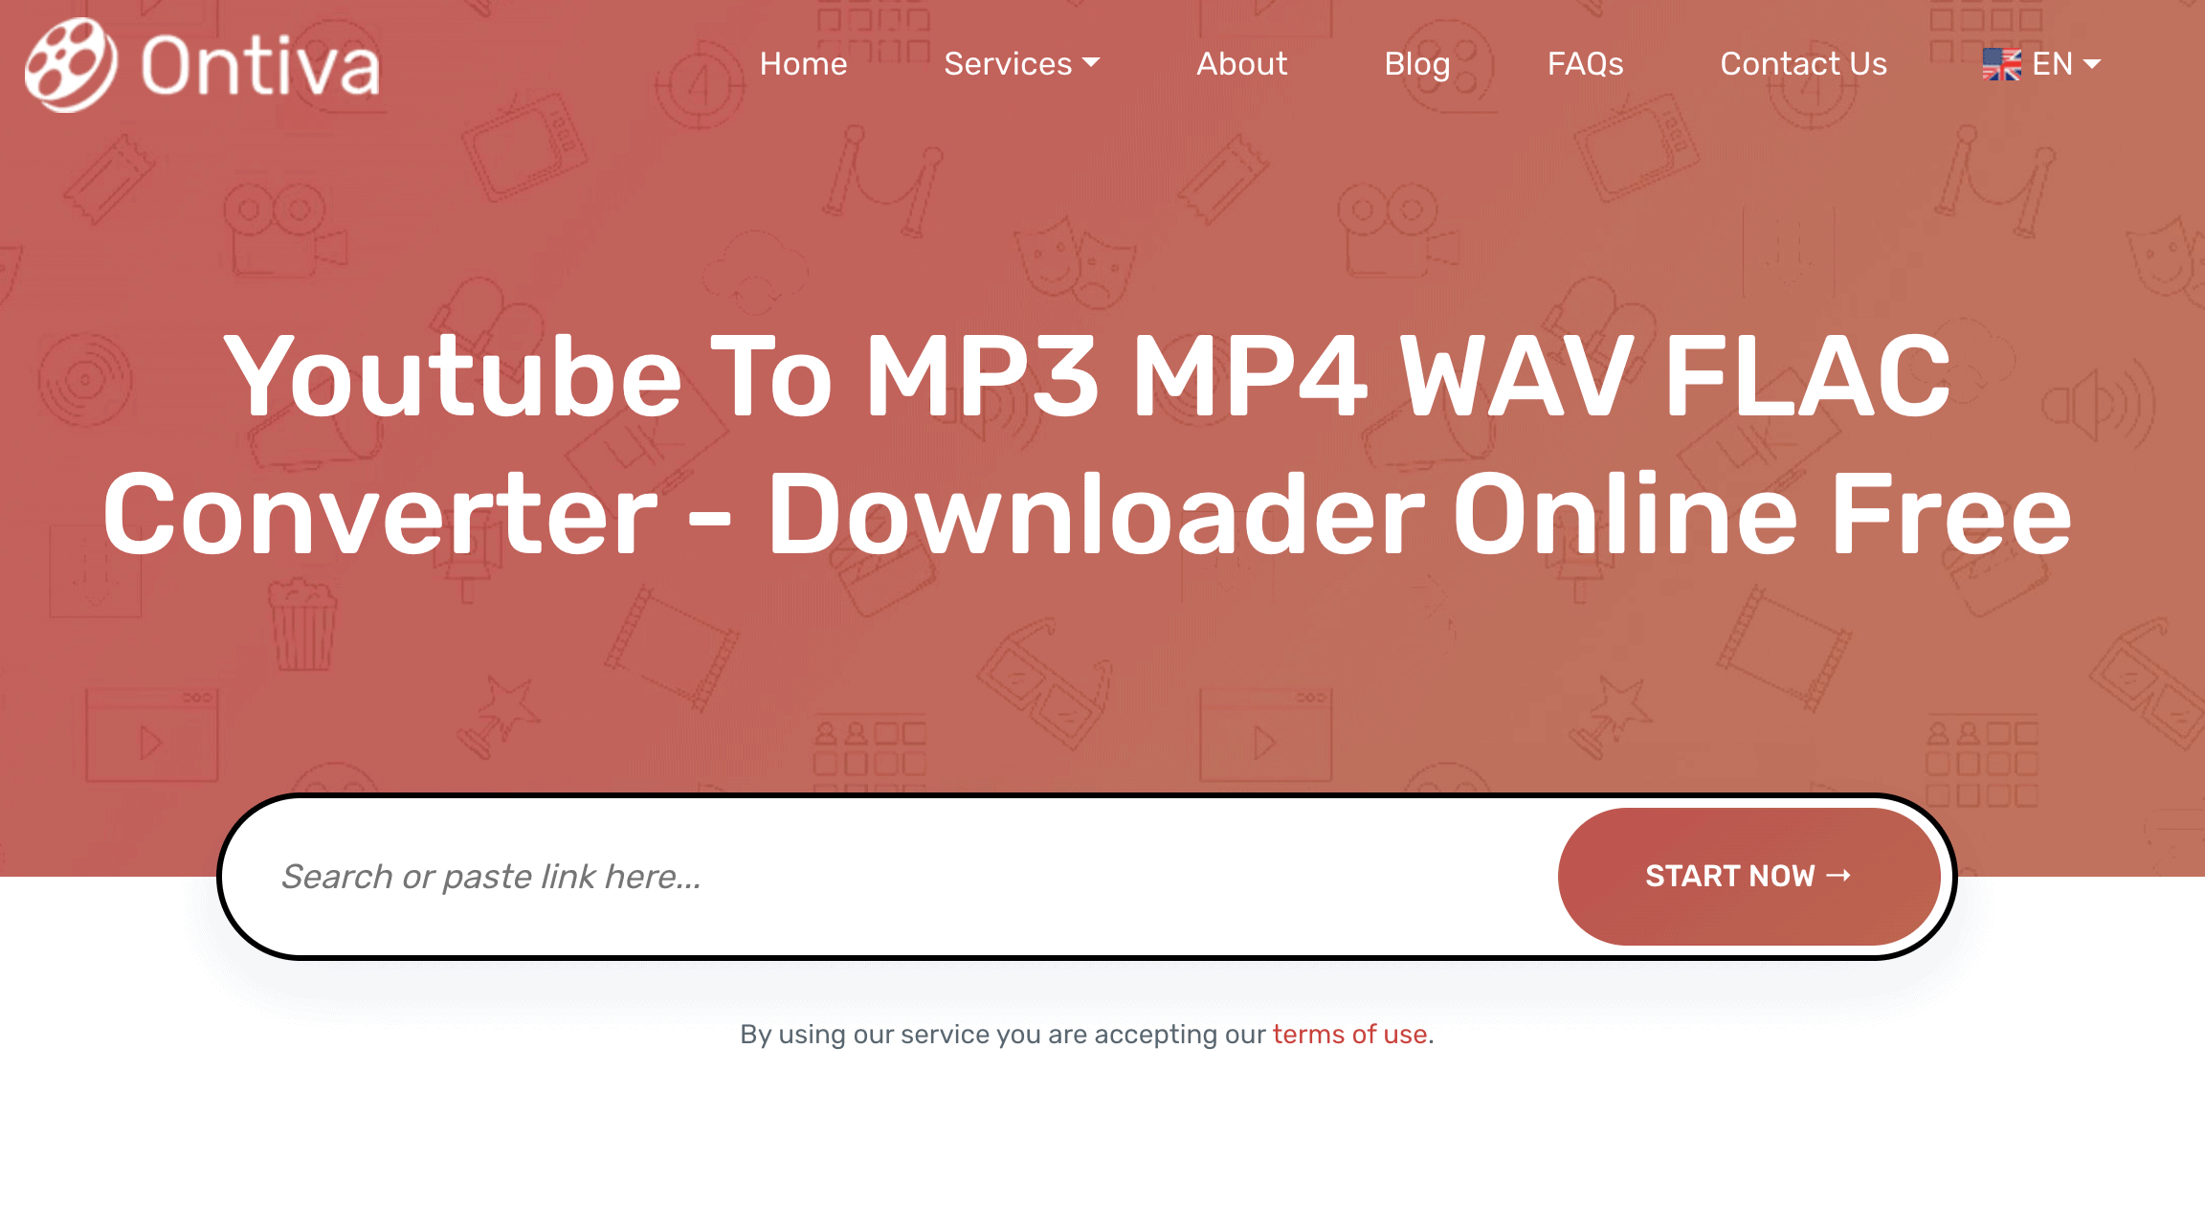Click the Blog navigation tab
This screenshot has height=1227, width=2205.
[1416, 63]
